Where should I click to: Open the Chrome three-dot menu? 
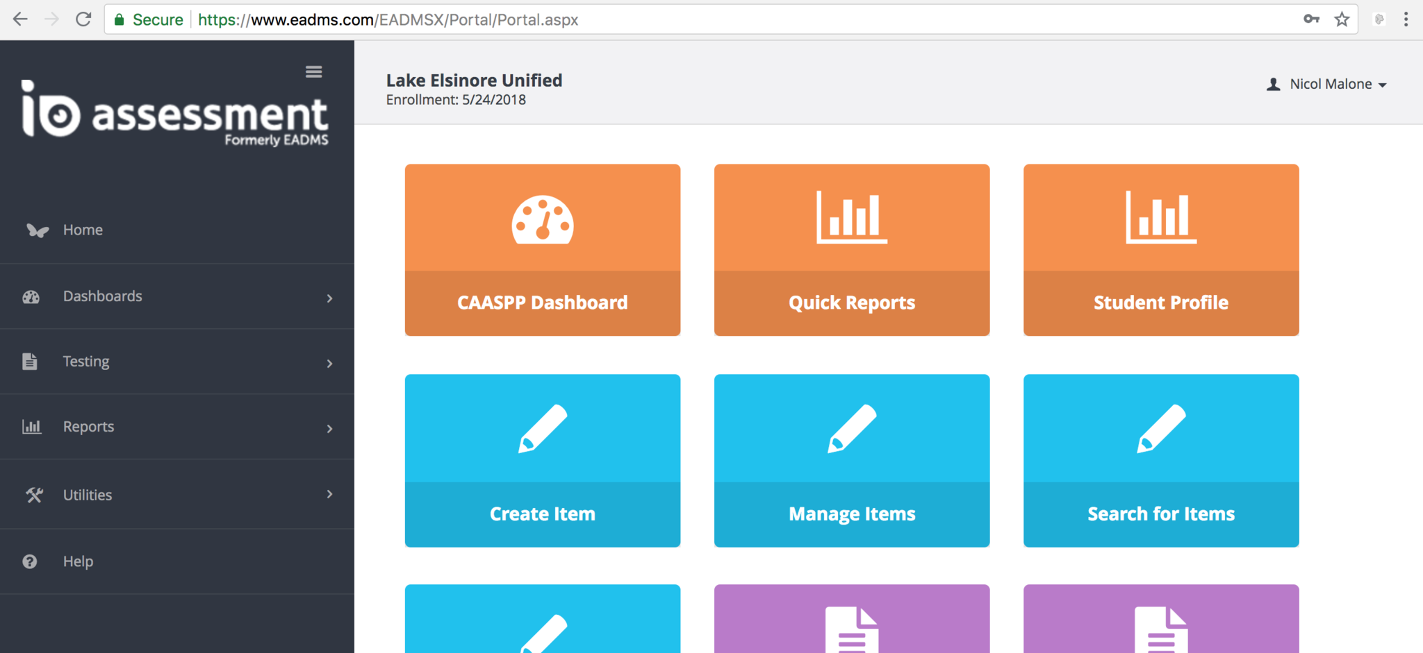click(x=1406, y=19)
